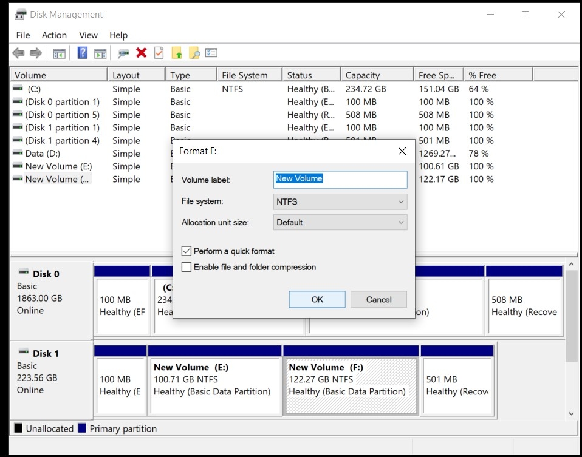Sort by the % Free column header
Screen dimensions: 582x457
[498, 75]
